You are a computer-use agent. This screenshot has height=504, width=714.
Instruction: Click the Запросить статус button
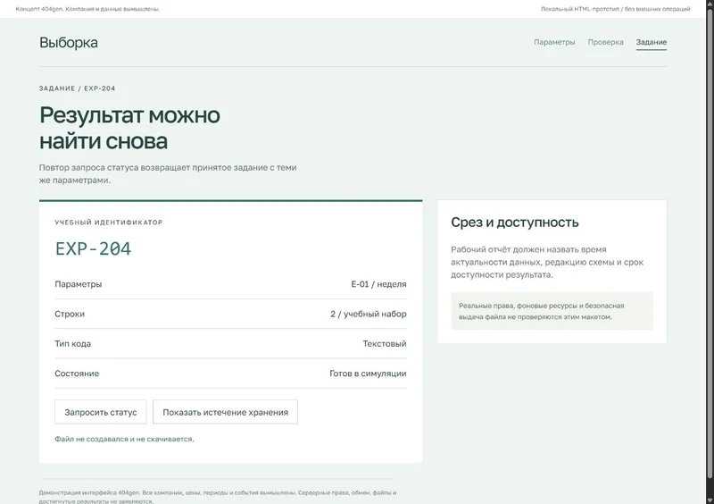click(x=101, y=412)
